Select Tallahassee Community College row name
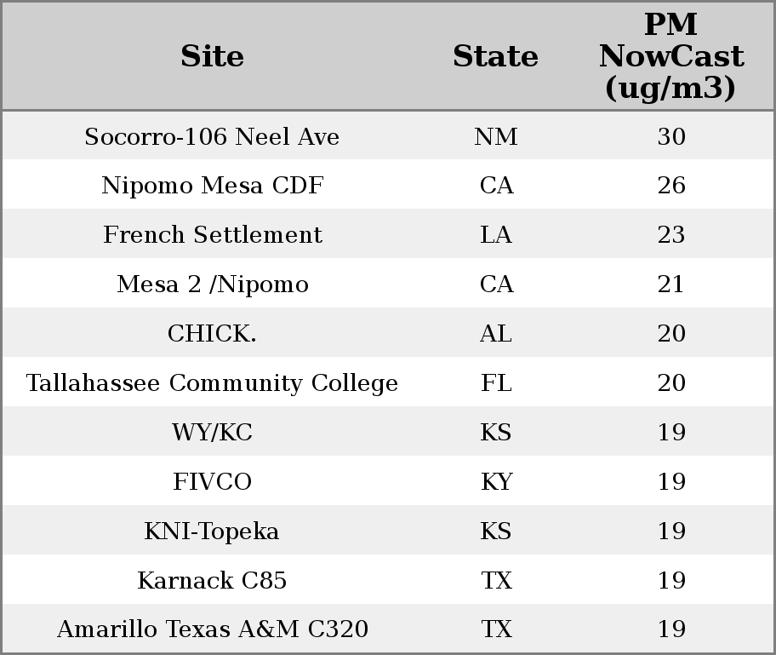 pyautogui.click(x=212, y=383)
